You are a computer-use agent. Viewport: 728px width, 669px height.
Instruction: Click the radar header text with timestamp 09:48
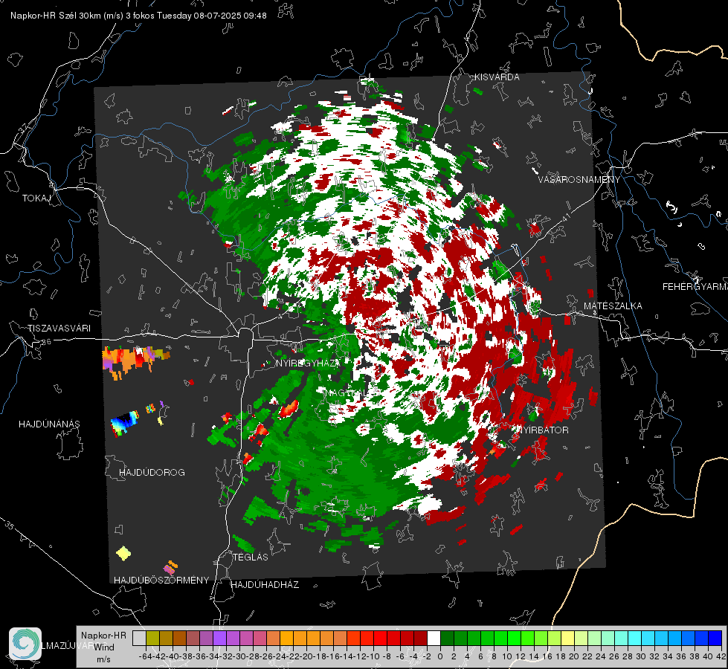click(138, 16)
